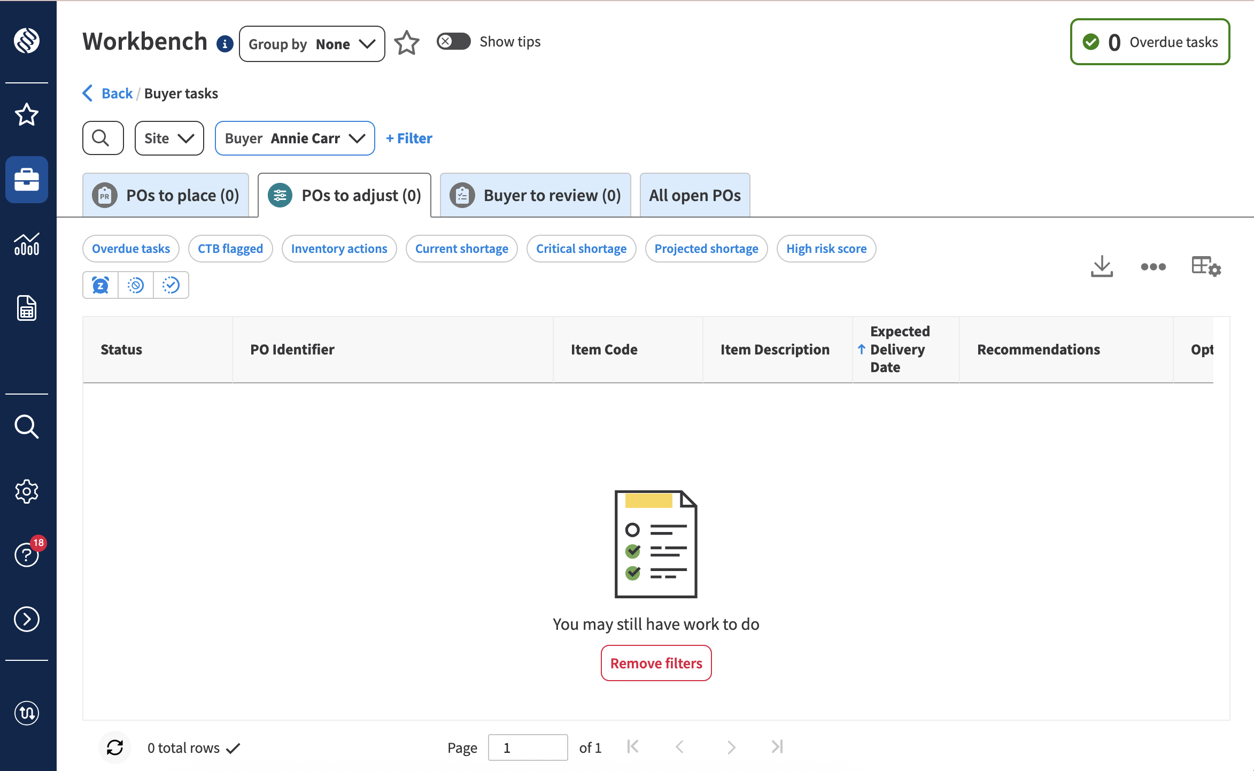This screenshot has height=771, width=1254.
Task: Click the Status column header
Action: (158, 349)
